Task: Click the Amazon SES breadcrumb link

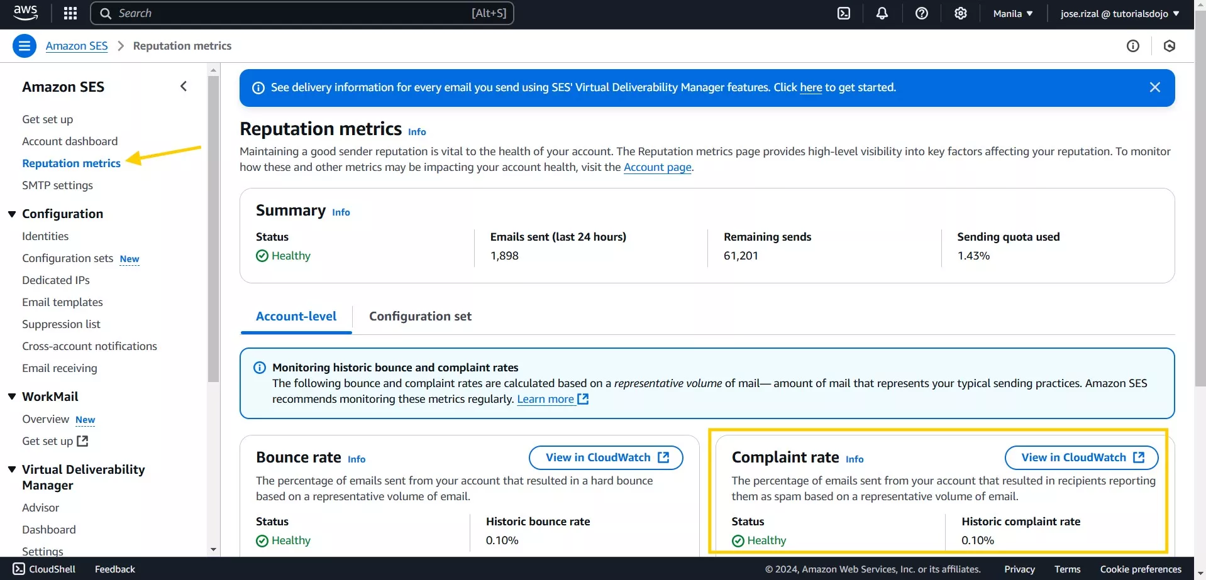Action: tap(77, 46)
